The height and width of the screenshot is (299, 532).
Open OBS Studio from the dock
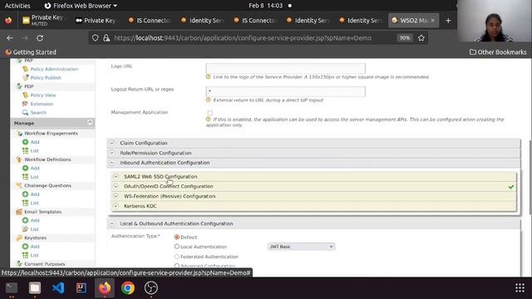point(151,288)
